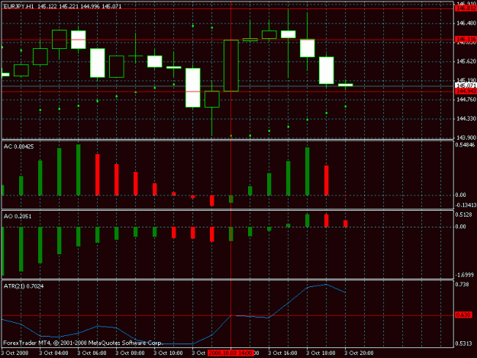Click the red 2008.10.03 14:00 time tag
This screenshot has height=358, width=477.
pyautogui.click(x=230, y=353)
